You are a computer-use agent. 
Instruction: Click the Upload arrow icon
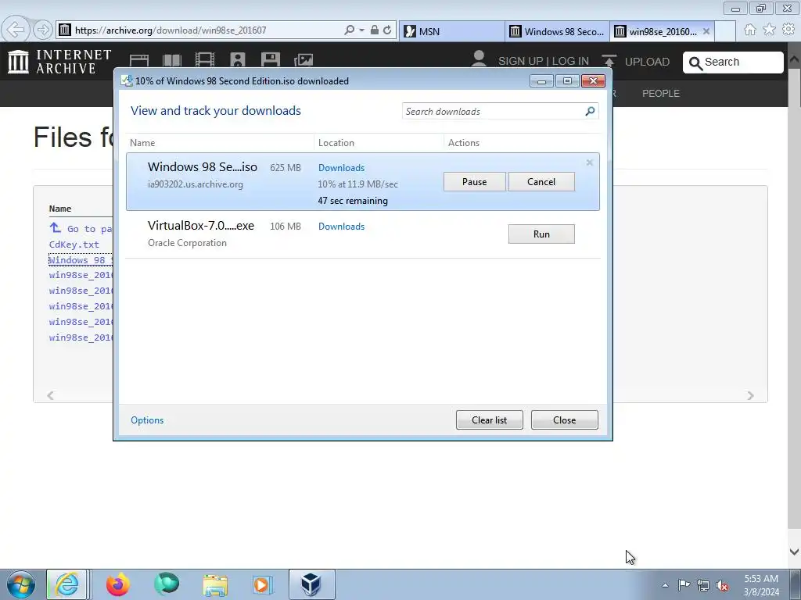pos(609,61)
